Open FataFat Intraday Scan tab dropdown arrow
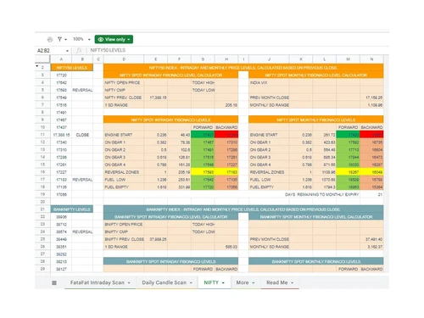 (129, 283)
